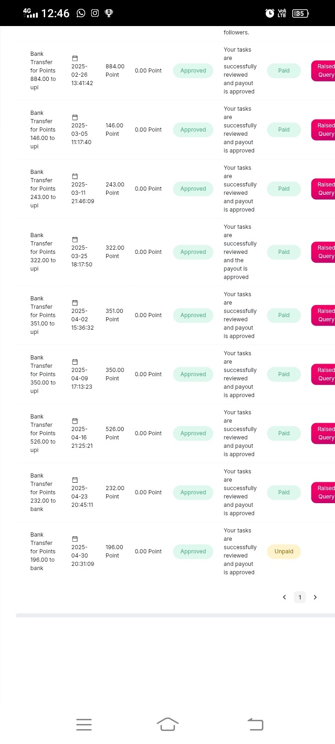Screen dimensions: 335x744
Task: Tap the calendar icon for 2025-02-26 entry
Action: 74,58
